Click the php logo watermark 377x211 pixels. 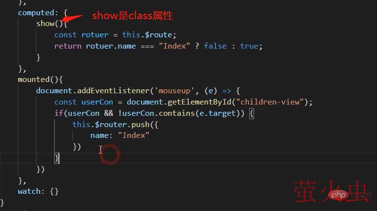(x=338, y=195)
